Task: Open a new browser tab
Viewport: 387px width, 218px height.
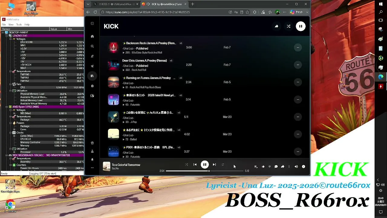Action: coord(193,4)
